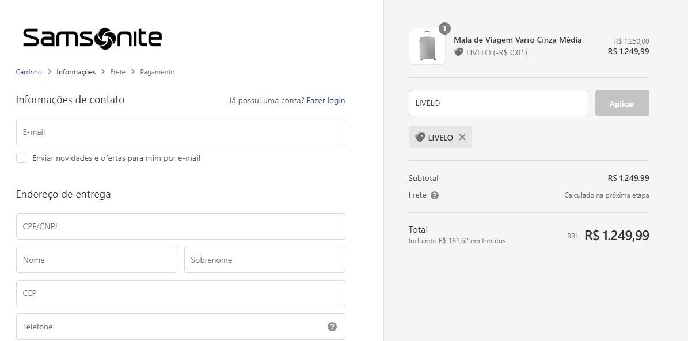
Task: Click into the Nome field
Action: coord(97,260)
